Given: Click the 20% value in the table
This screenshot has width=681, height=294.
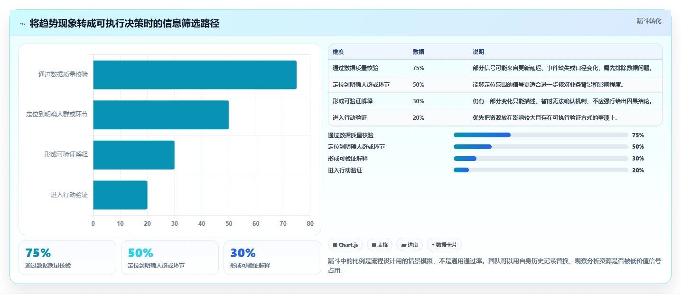Looking at the screenshot, I should 419,117.
